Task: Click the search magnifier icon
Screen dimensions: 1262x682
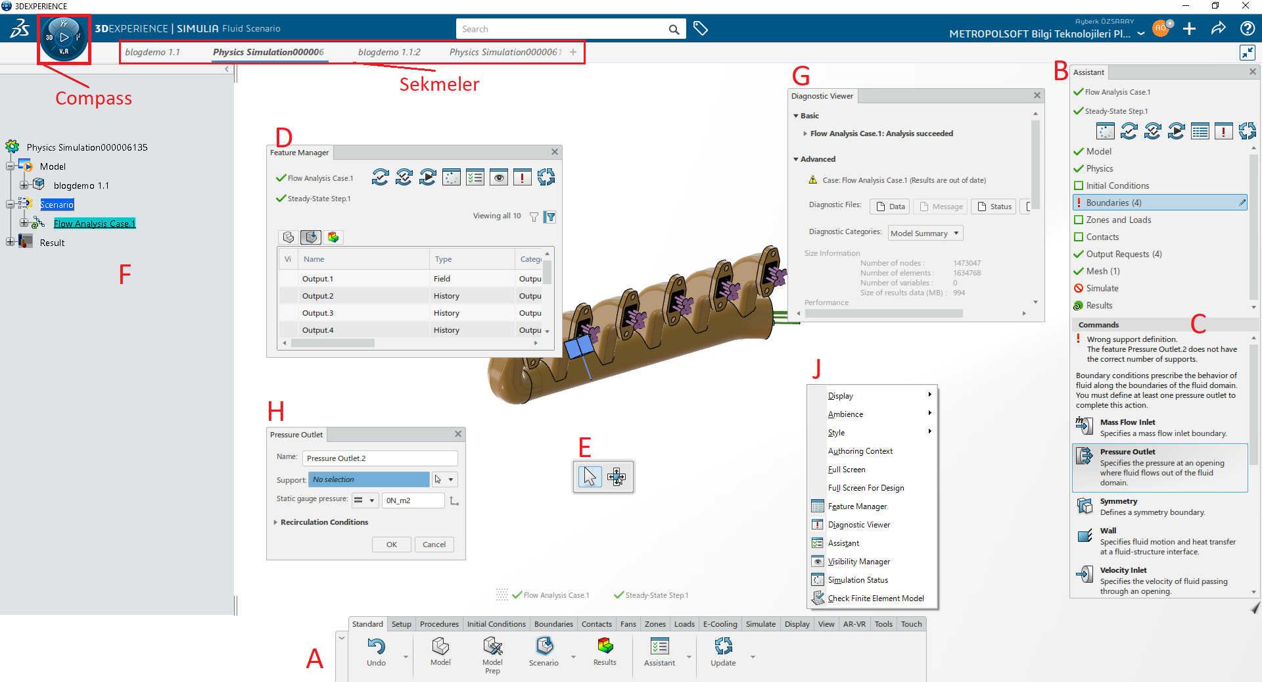Action: (x=674, y=30)
